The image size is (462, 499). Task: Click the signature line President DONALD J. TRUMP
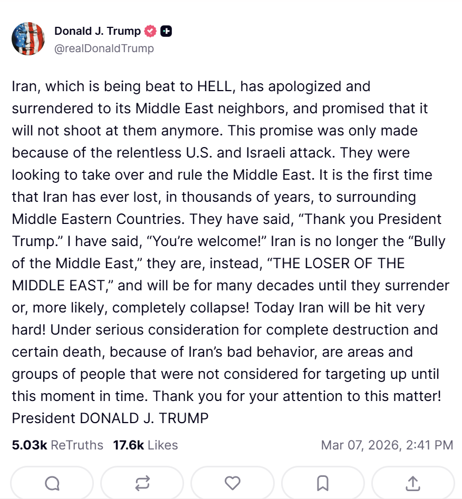coord(110,418)
